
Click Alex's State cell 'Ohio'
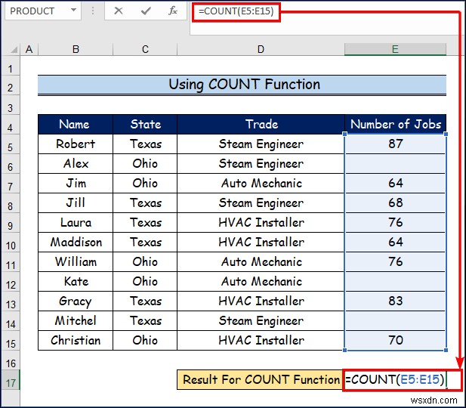pyautogui.click(x=145, y=163)
